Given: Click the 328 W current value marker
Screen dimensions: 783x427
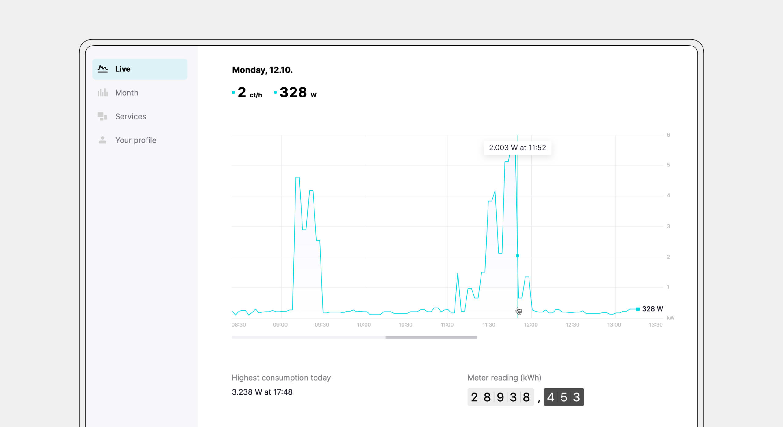Looking at the screenshot, I should (x=638, y=309).
